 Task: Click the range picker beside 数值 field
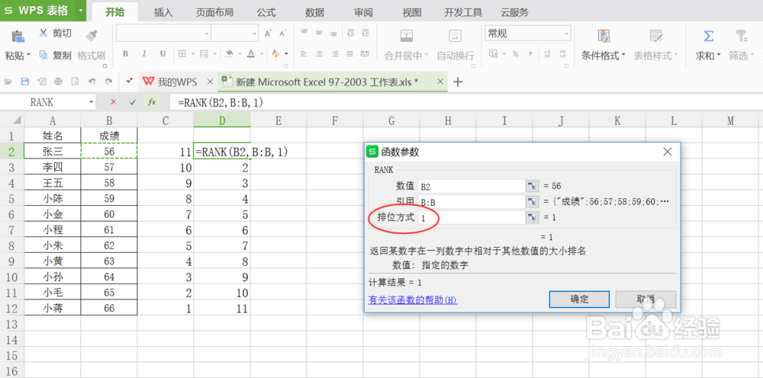tap(533, 186)
